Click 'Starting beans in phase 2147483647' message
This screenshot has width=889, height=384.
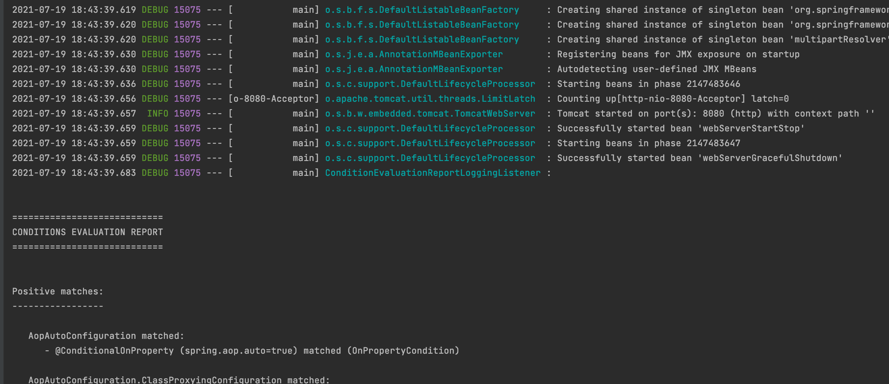[x=649, y=143]
